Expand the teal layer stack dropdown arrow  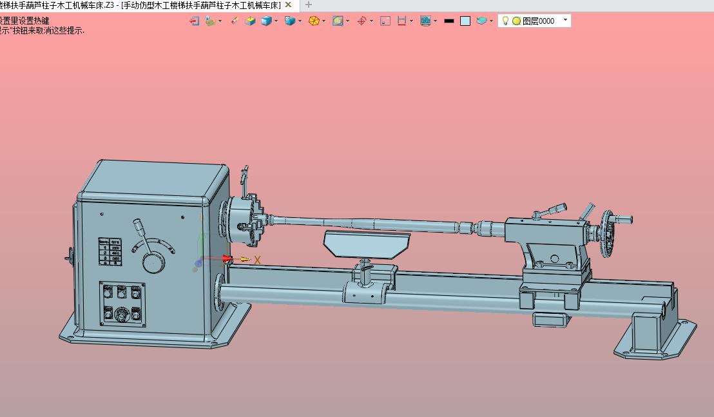491,21
